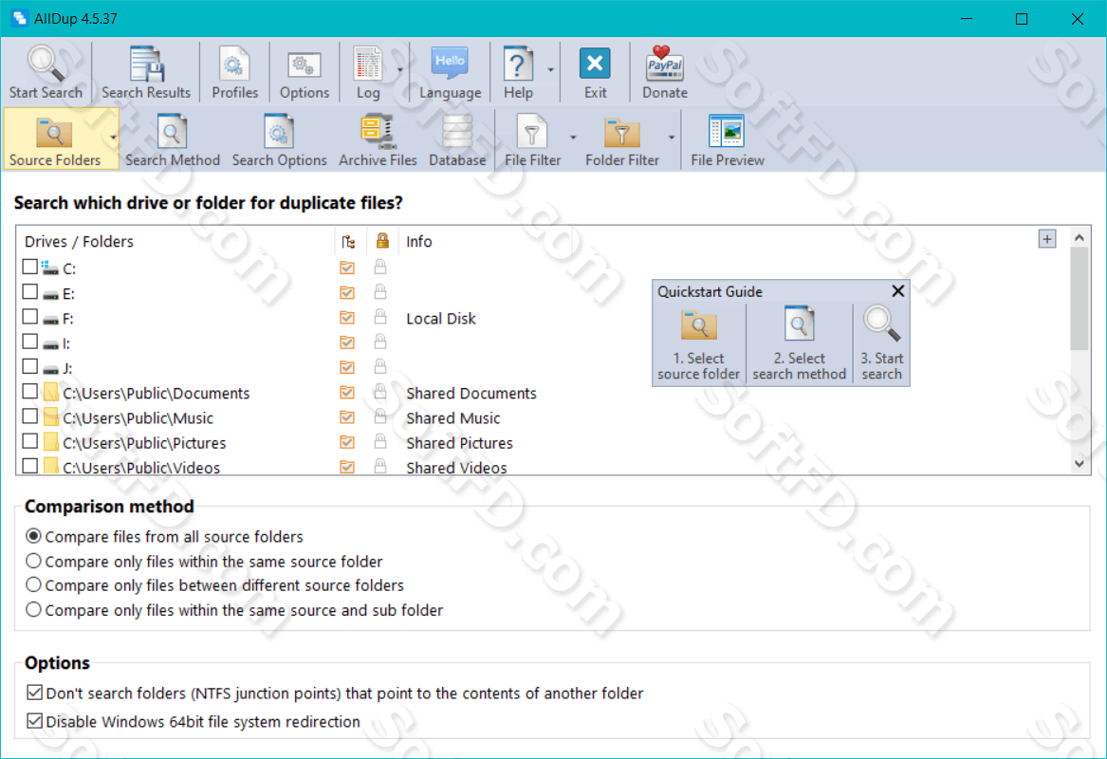
Task: Switch to the Archive Files tab
Action: click(x=378, y=139)
